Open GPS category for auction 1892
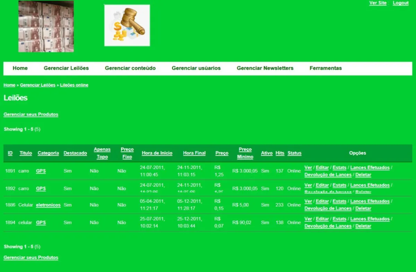Viewport: 416px width, 272px height. coord(41,189)
